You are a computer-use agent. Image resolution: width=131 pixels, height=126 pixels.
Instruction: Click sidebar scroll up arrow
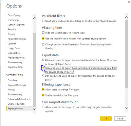34,18
